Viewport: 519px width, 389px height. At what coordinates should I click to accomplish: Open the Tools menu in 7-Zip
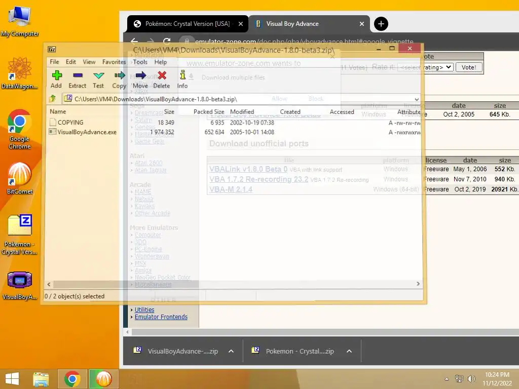click(140, 62)
